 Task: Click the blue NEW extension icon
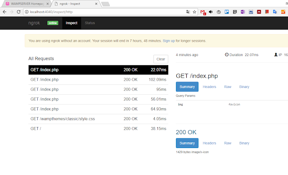[x=251, y=12]
